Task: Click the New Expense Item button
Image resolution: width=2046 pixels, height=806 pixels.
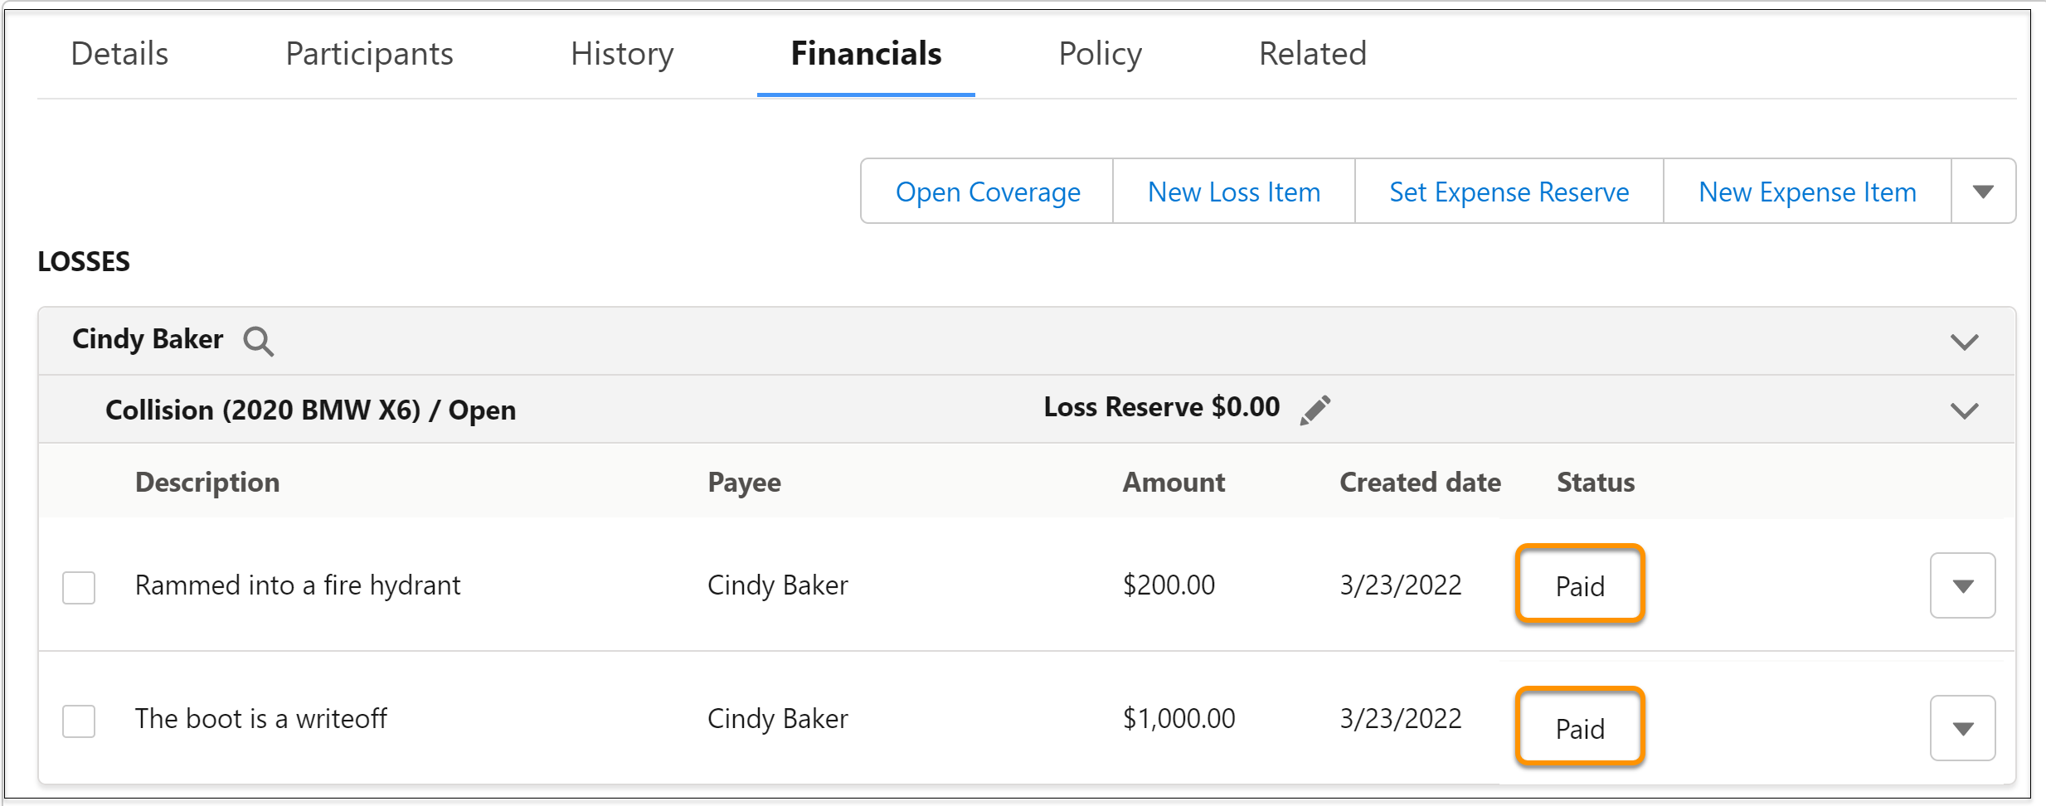Action: tap(1807, 192)
